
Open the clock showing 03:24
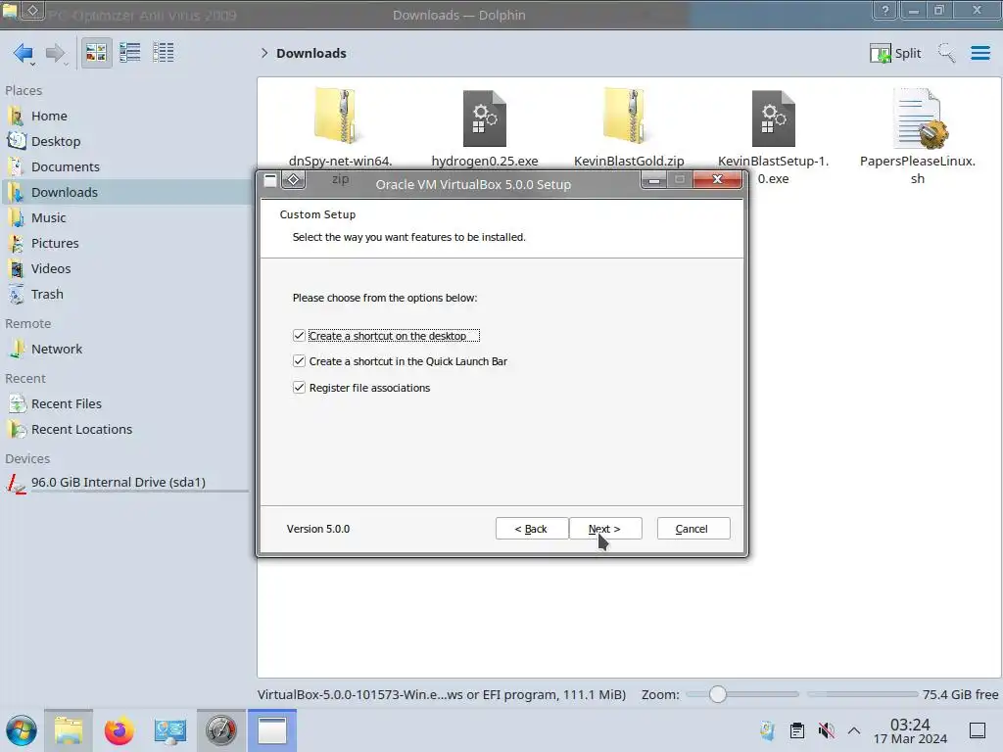click(910, 730)
